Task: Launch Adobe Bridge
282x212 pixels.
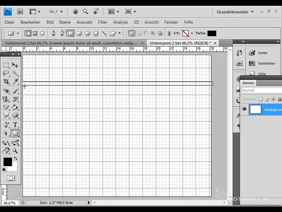Action: click(x=20, y=12)
